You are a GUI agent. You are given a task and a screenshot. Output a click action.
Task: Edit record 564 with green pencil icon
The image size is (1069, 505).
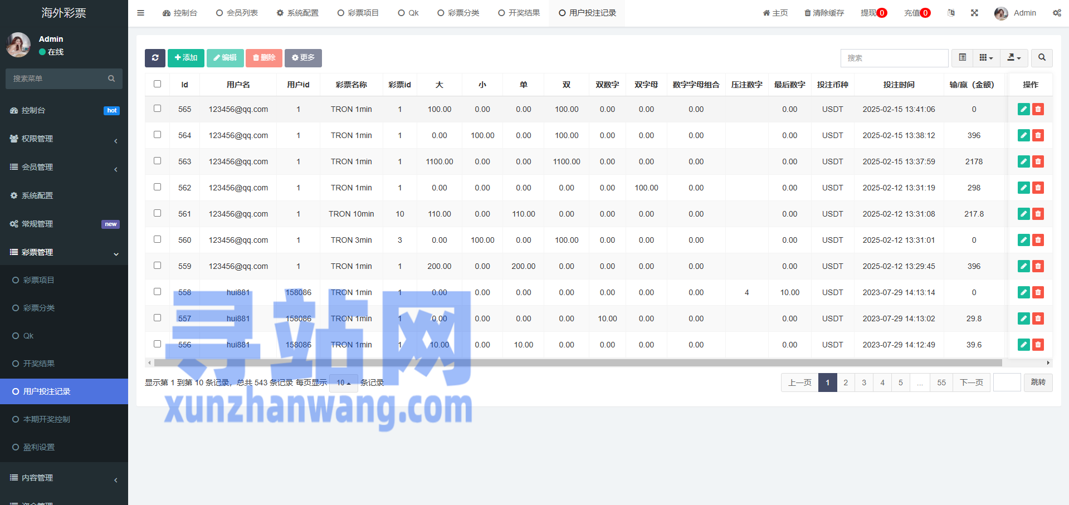point(1023,135)
